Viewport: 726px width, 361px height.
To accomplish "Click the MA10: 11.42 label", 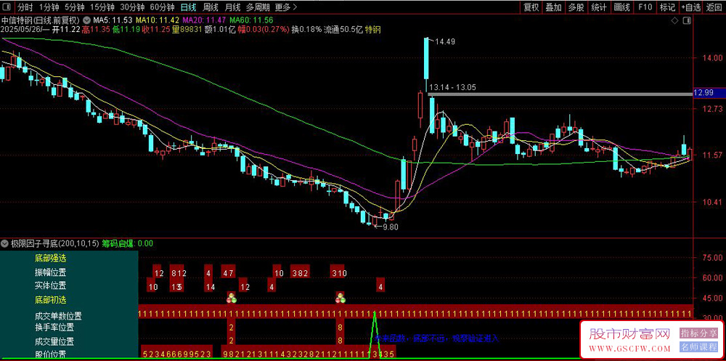I will [158, 20].
